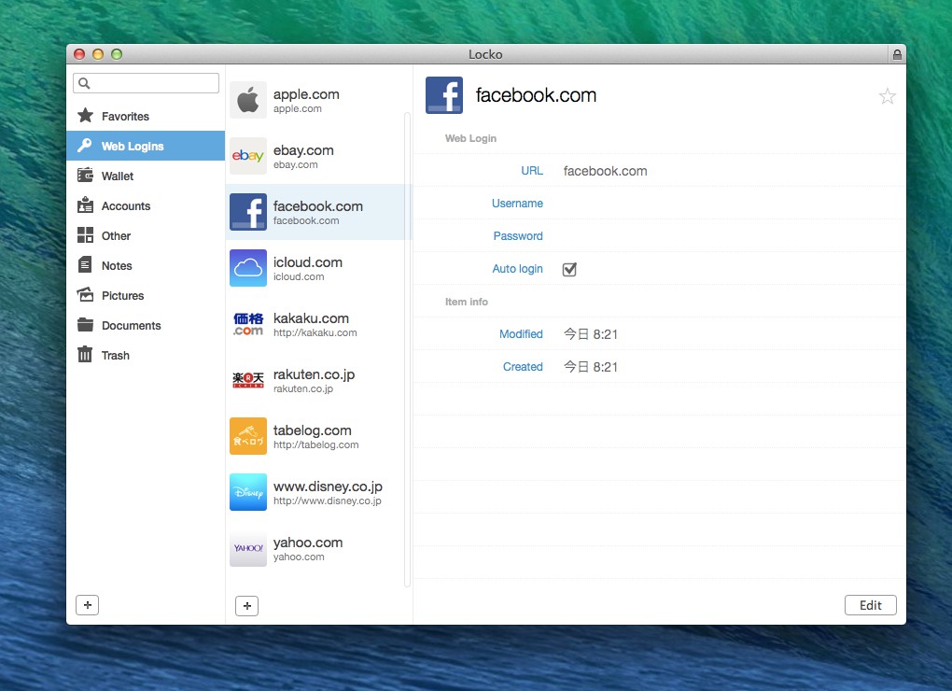The height and width of the screenshot is (691, 952).
Task: Click the Yahoo logo thumbnail
Action: pos(247,548)
